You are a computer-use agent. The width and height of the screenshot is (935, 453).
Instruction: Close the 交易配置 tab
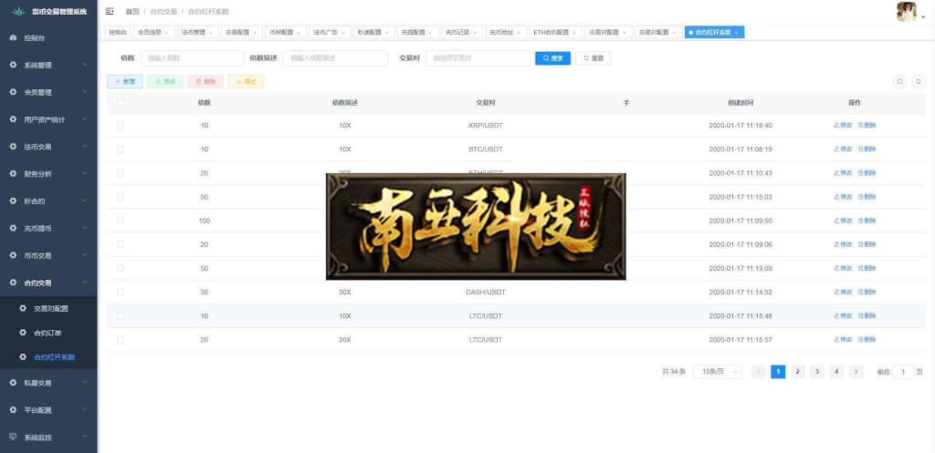click(x=254, y=32)
